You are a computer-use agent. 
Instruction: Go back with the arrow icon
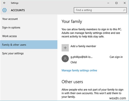[x=4, y=3]
